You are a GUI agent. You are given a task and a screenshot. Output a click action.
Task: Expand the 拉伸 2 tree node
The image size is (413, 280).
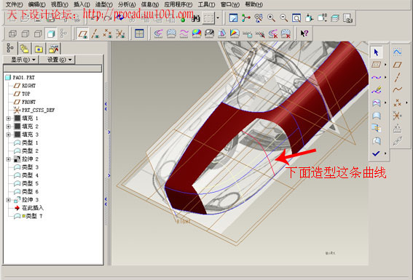[x=9, y=159]
